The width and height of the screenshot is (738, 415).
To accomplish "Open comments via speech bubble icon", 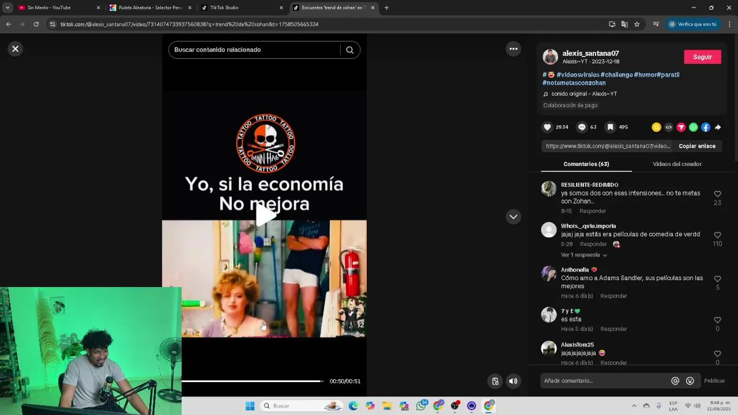I will point(582,127).
